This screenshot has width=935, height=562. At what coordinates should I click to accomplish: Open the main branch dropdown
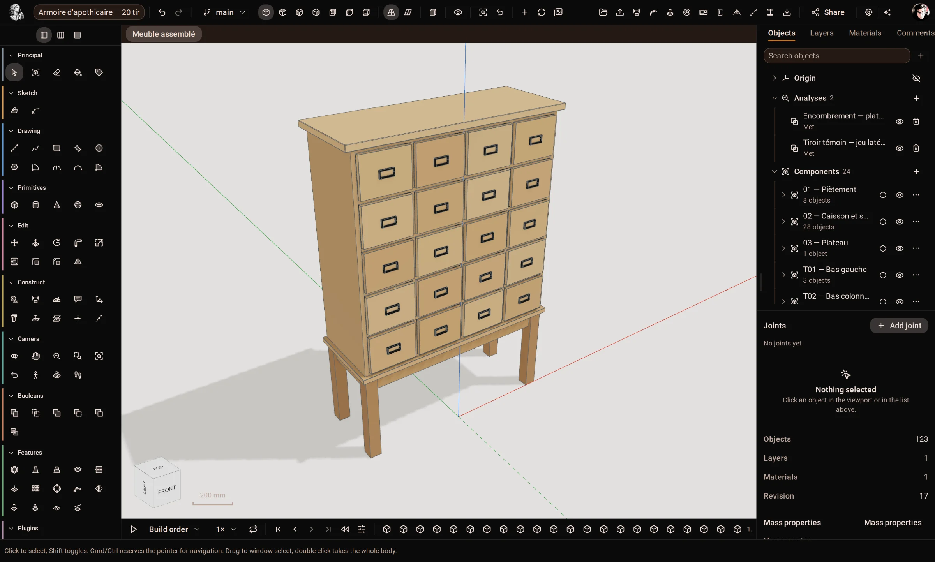tap(224, 12)
